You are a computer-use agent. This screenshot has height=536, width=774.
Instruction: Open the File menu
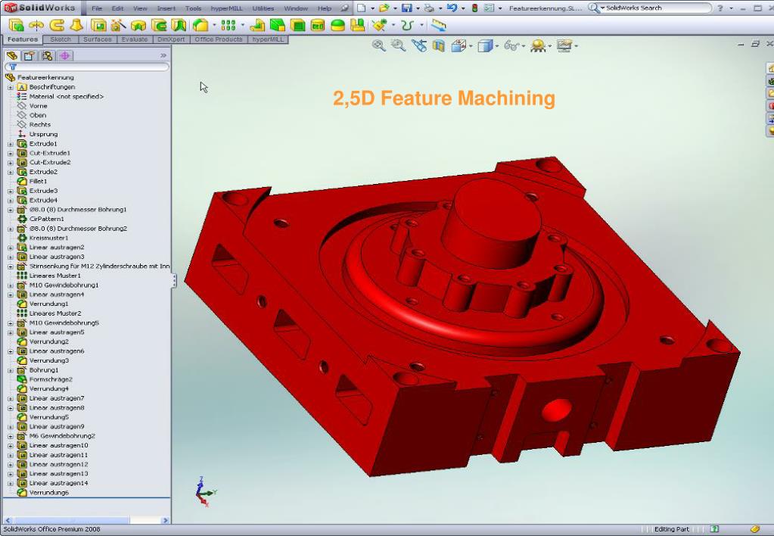(x=97, y=8)
